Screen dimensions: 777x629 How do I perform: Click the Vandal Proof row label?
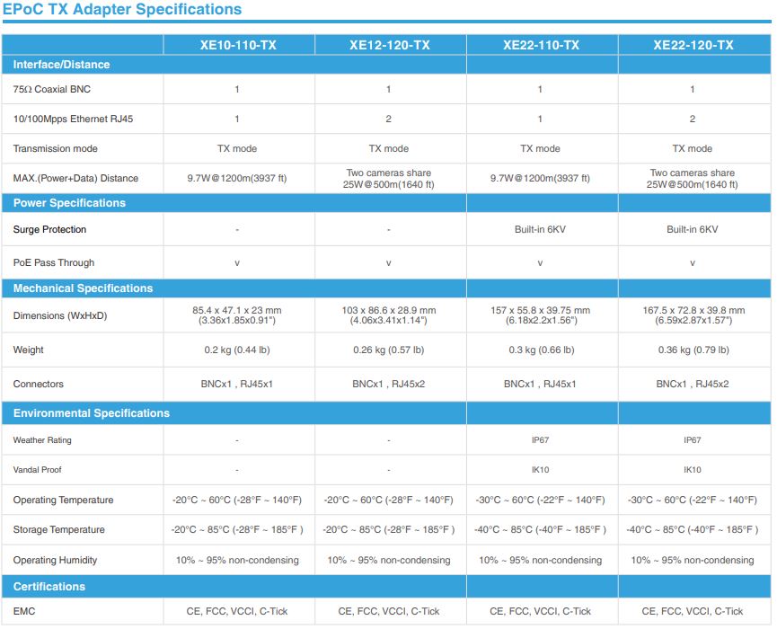pos(37,470)
